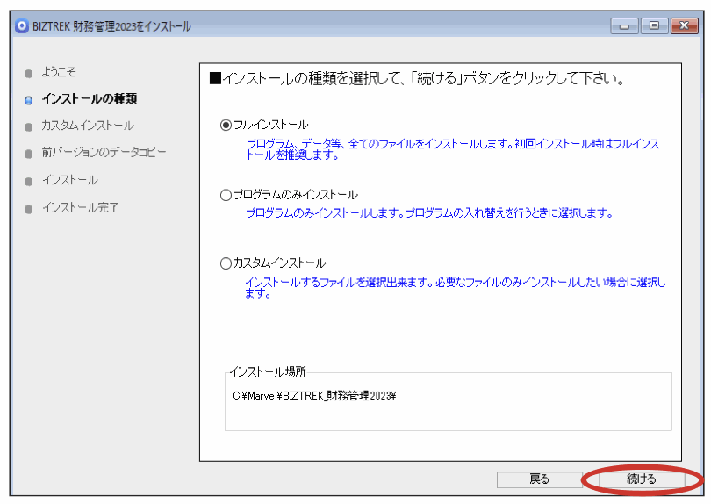Minimize the installer window
The height and width of the screenshot is (504, 711).
(625, 26)
